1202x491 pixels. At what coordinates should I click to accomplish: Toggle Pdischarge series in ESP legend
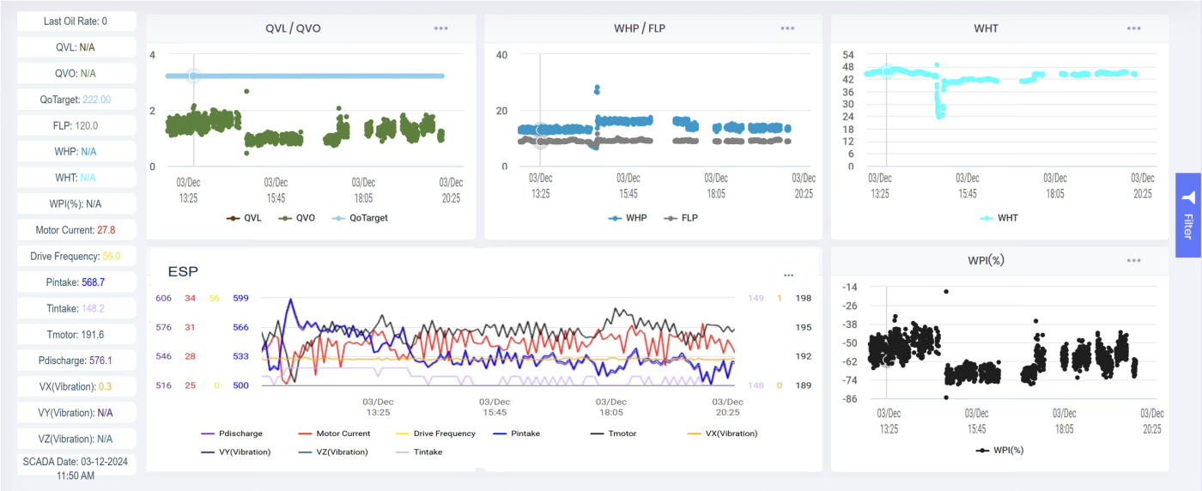(x=230, y=433)
